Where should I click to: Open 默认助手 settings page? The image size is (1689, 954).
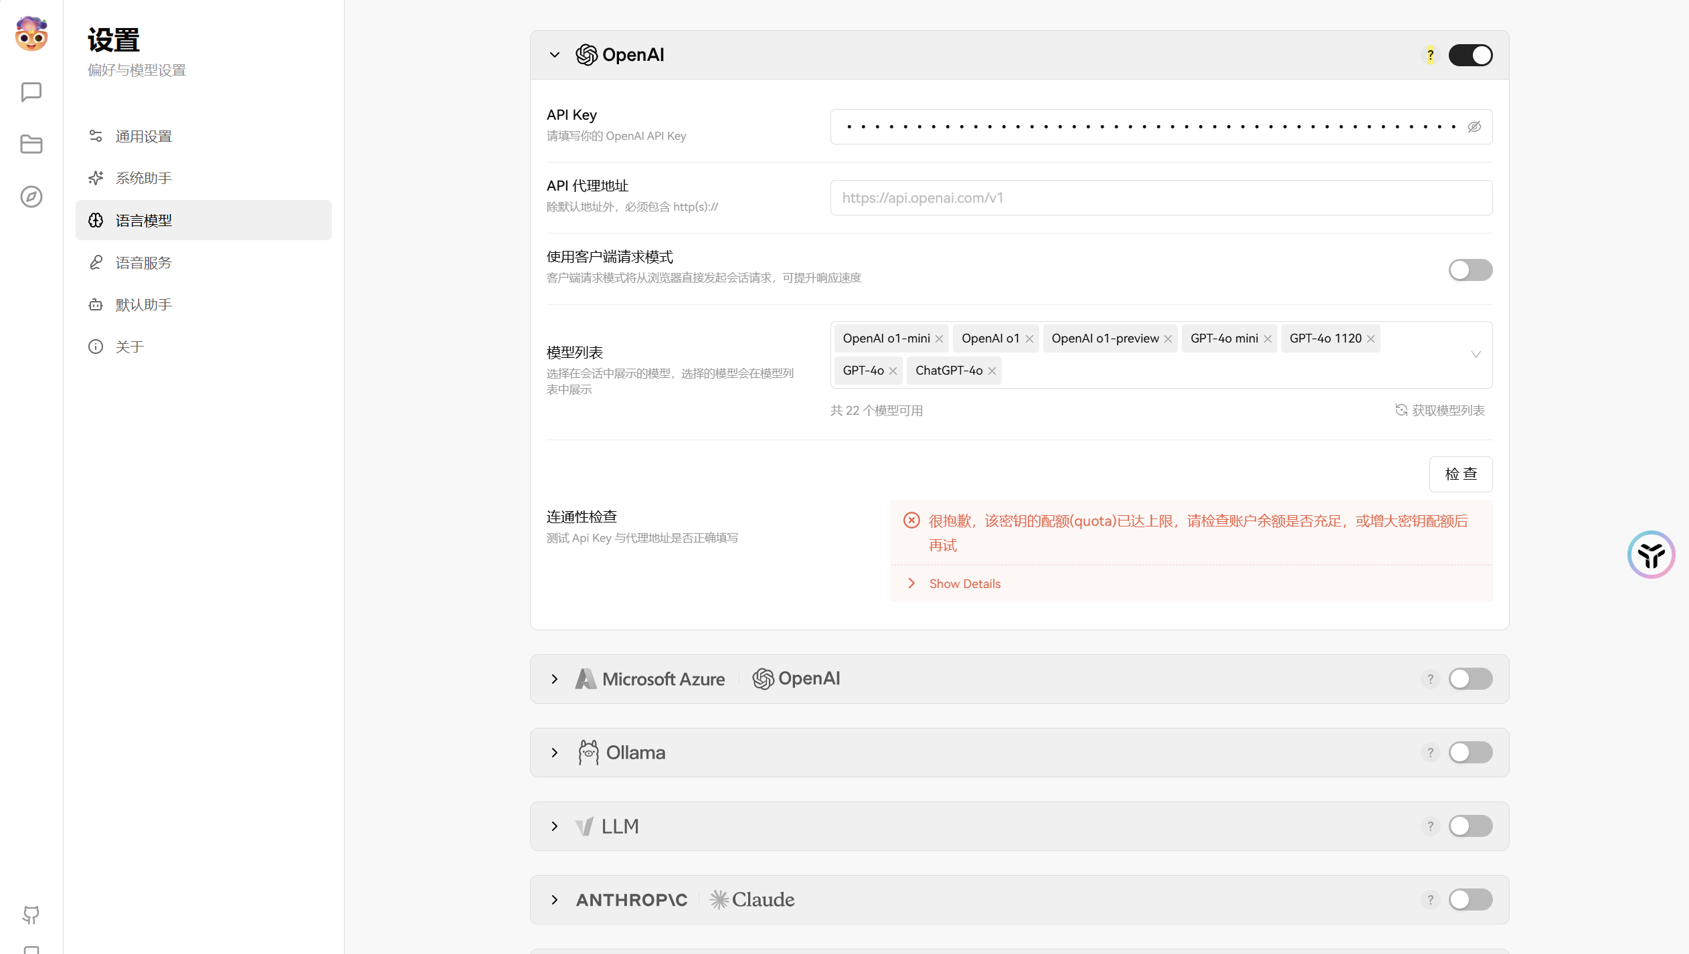(x=203, y=304)
